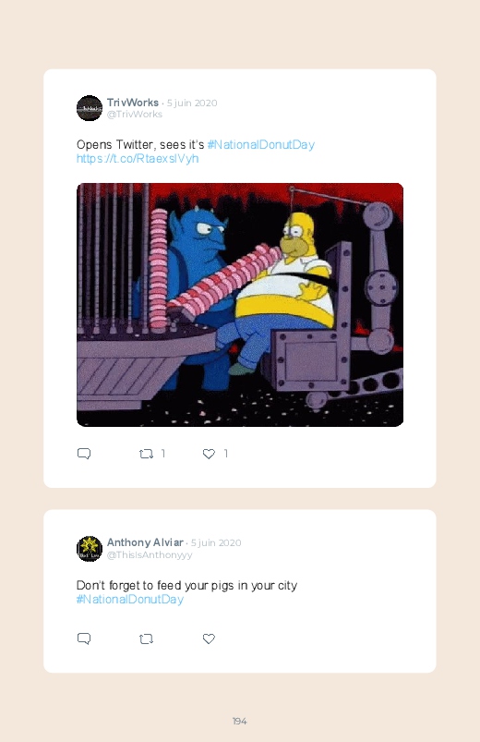
Task: Click the TrivWorks display name
Action: [133, 103]
